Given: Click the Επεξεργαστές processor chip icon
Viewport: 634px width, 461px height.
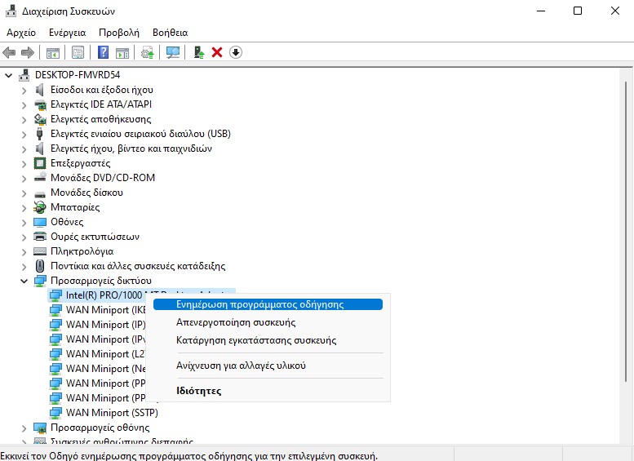Looking at the screenshot, I should 40,163.
